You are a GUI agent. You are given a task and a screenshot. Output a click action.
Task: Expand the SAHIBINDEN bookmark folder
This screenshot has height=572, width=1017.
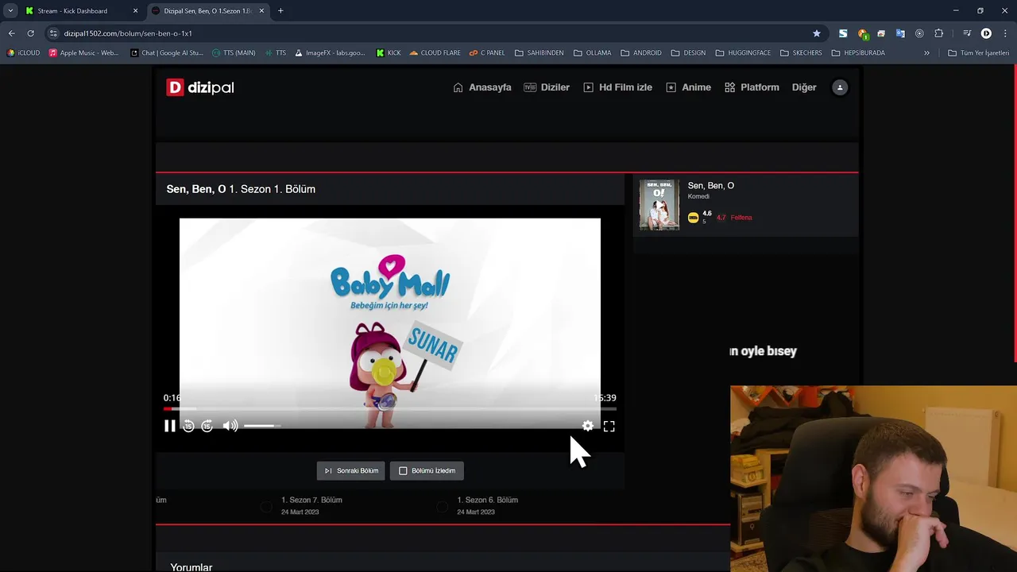539,53
